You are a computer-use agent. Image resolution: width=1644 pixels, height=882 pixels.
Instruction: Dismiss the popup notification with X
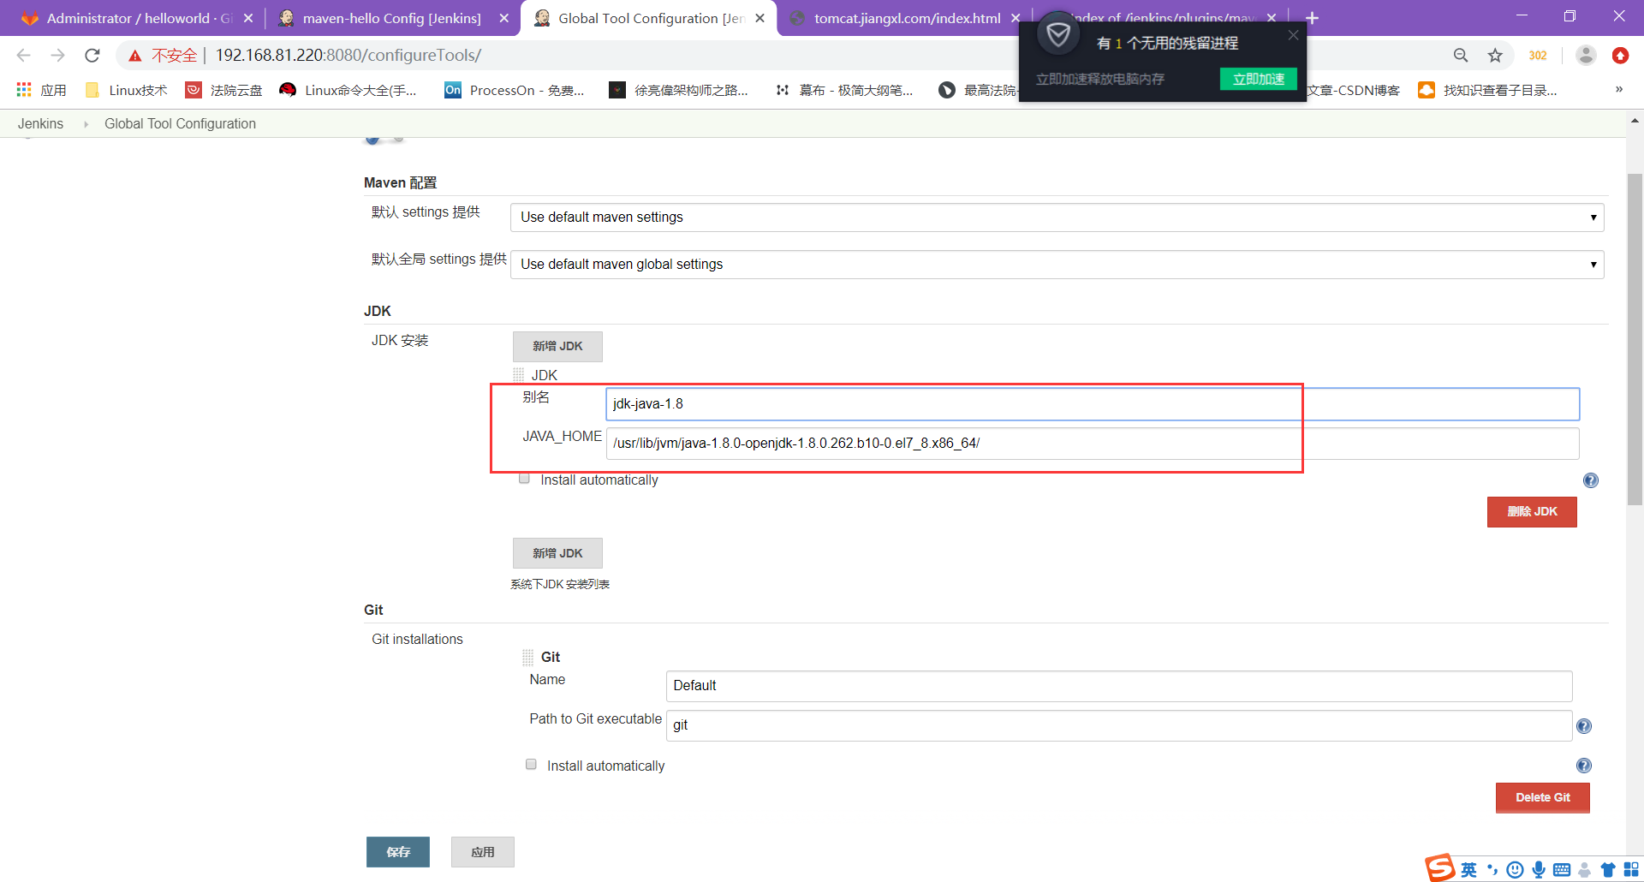pos(1293,35)
